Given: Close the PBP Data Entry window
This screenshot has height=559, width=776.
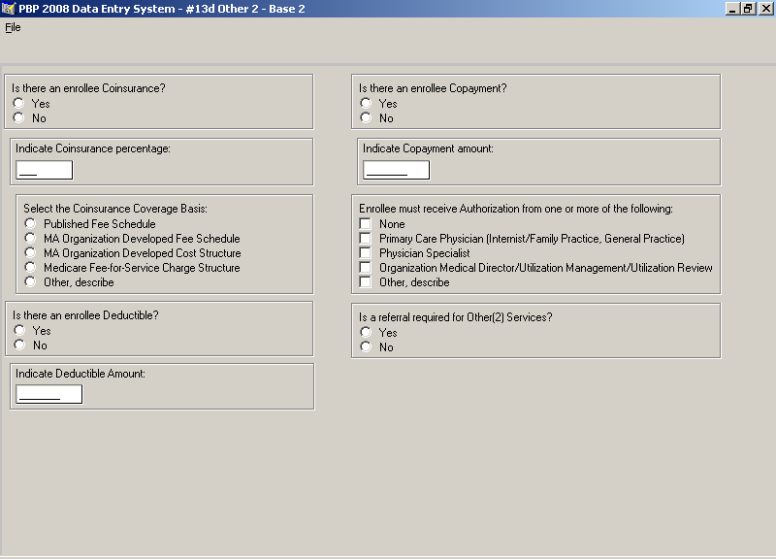Looking at the screenshot, I should point(765,9).
